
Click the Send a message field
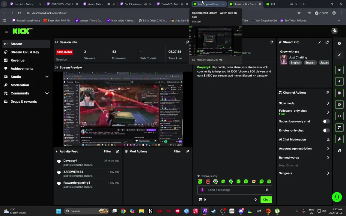click(x=234, y=190)
